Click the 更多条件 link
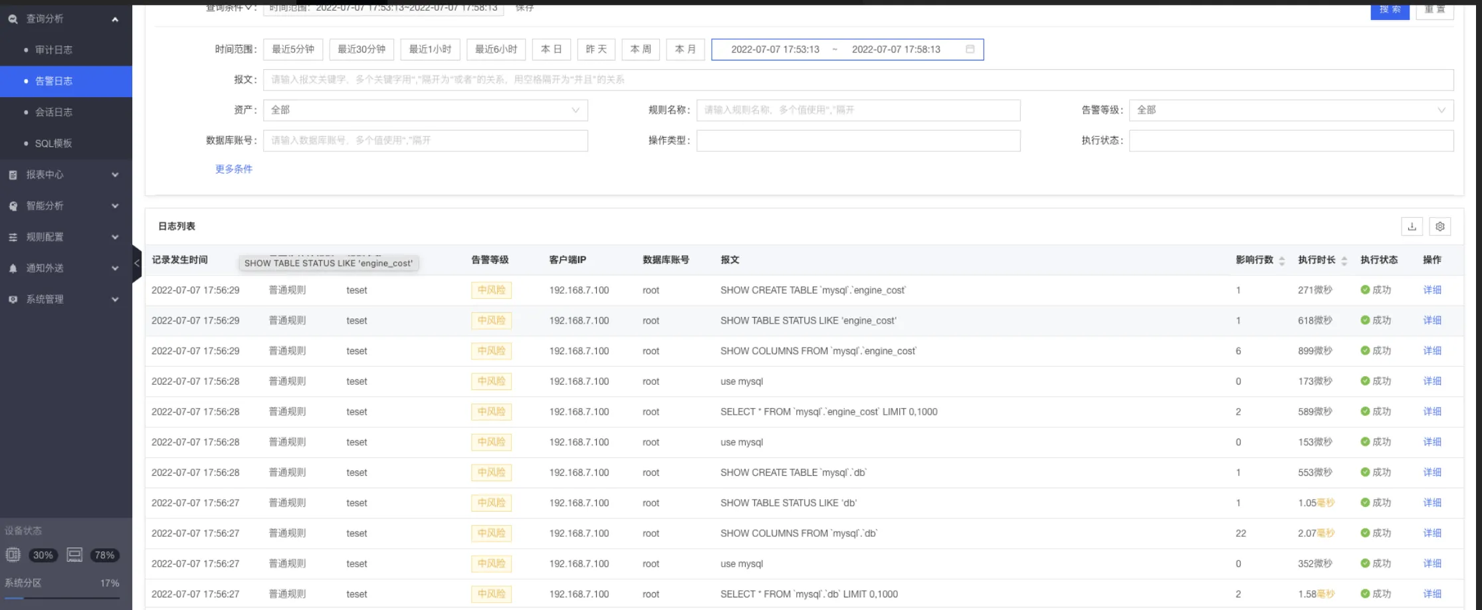The image size is (1482, 610). 233,169
